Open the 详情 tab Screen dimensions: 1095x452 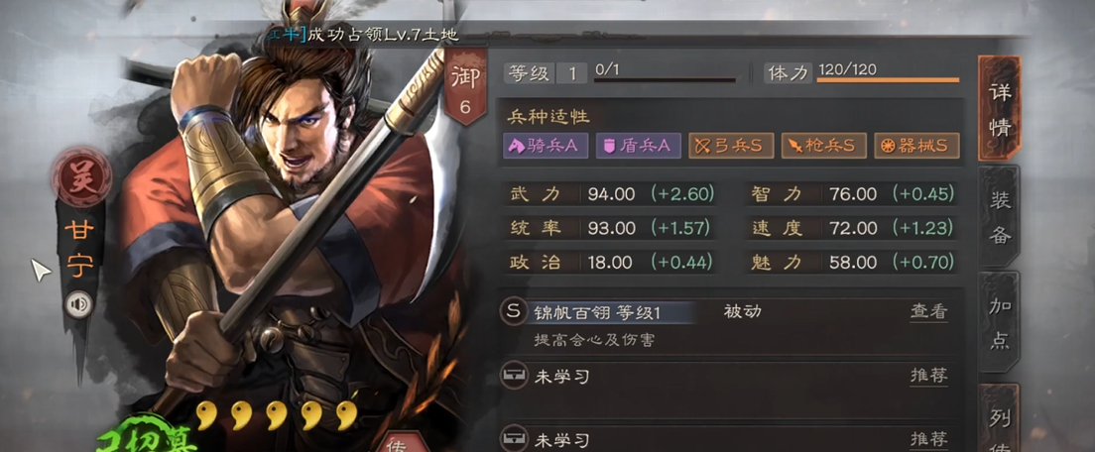(1000, 108)
